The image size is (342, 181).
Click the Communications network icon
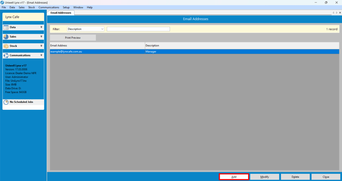[x=6, y=55]
